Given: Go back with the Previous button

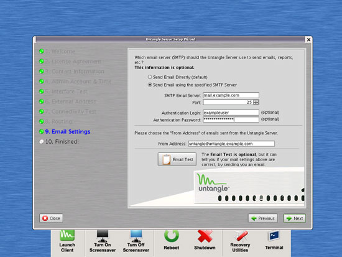Looking at the screenshot, I should pyautogui.click(x=263, y=218).
